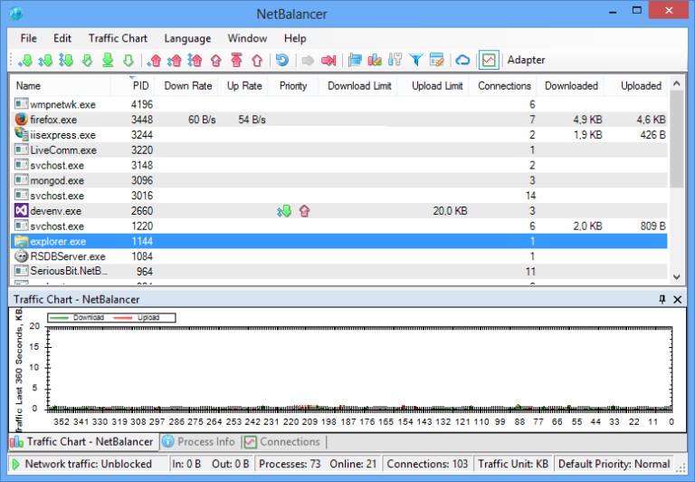
Task: Click the blue circular reset arrow icon
Action: pos(282,60)
